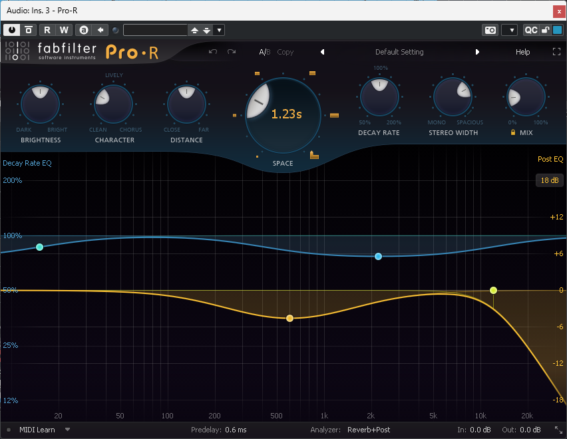The width and height of the screenshot is (567, 439).
Task: Click the blue square indicator beside QC
Action: coord(558,30)
